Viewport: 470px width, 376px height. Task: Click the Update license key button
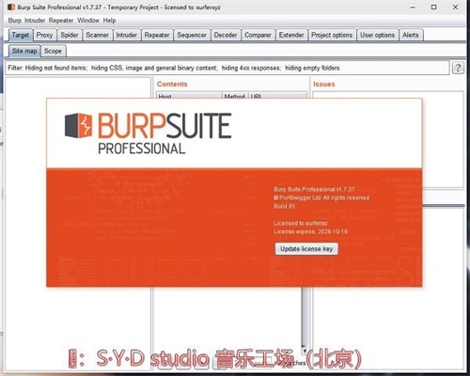(x=306, y=249)
